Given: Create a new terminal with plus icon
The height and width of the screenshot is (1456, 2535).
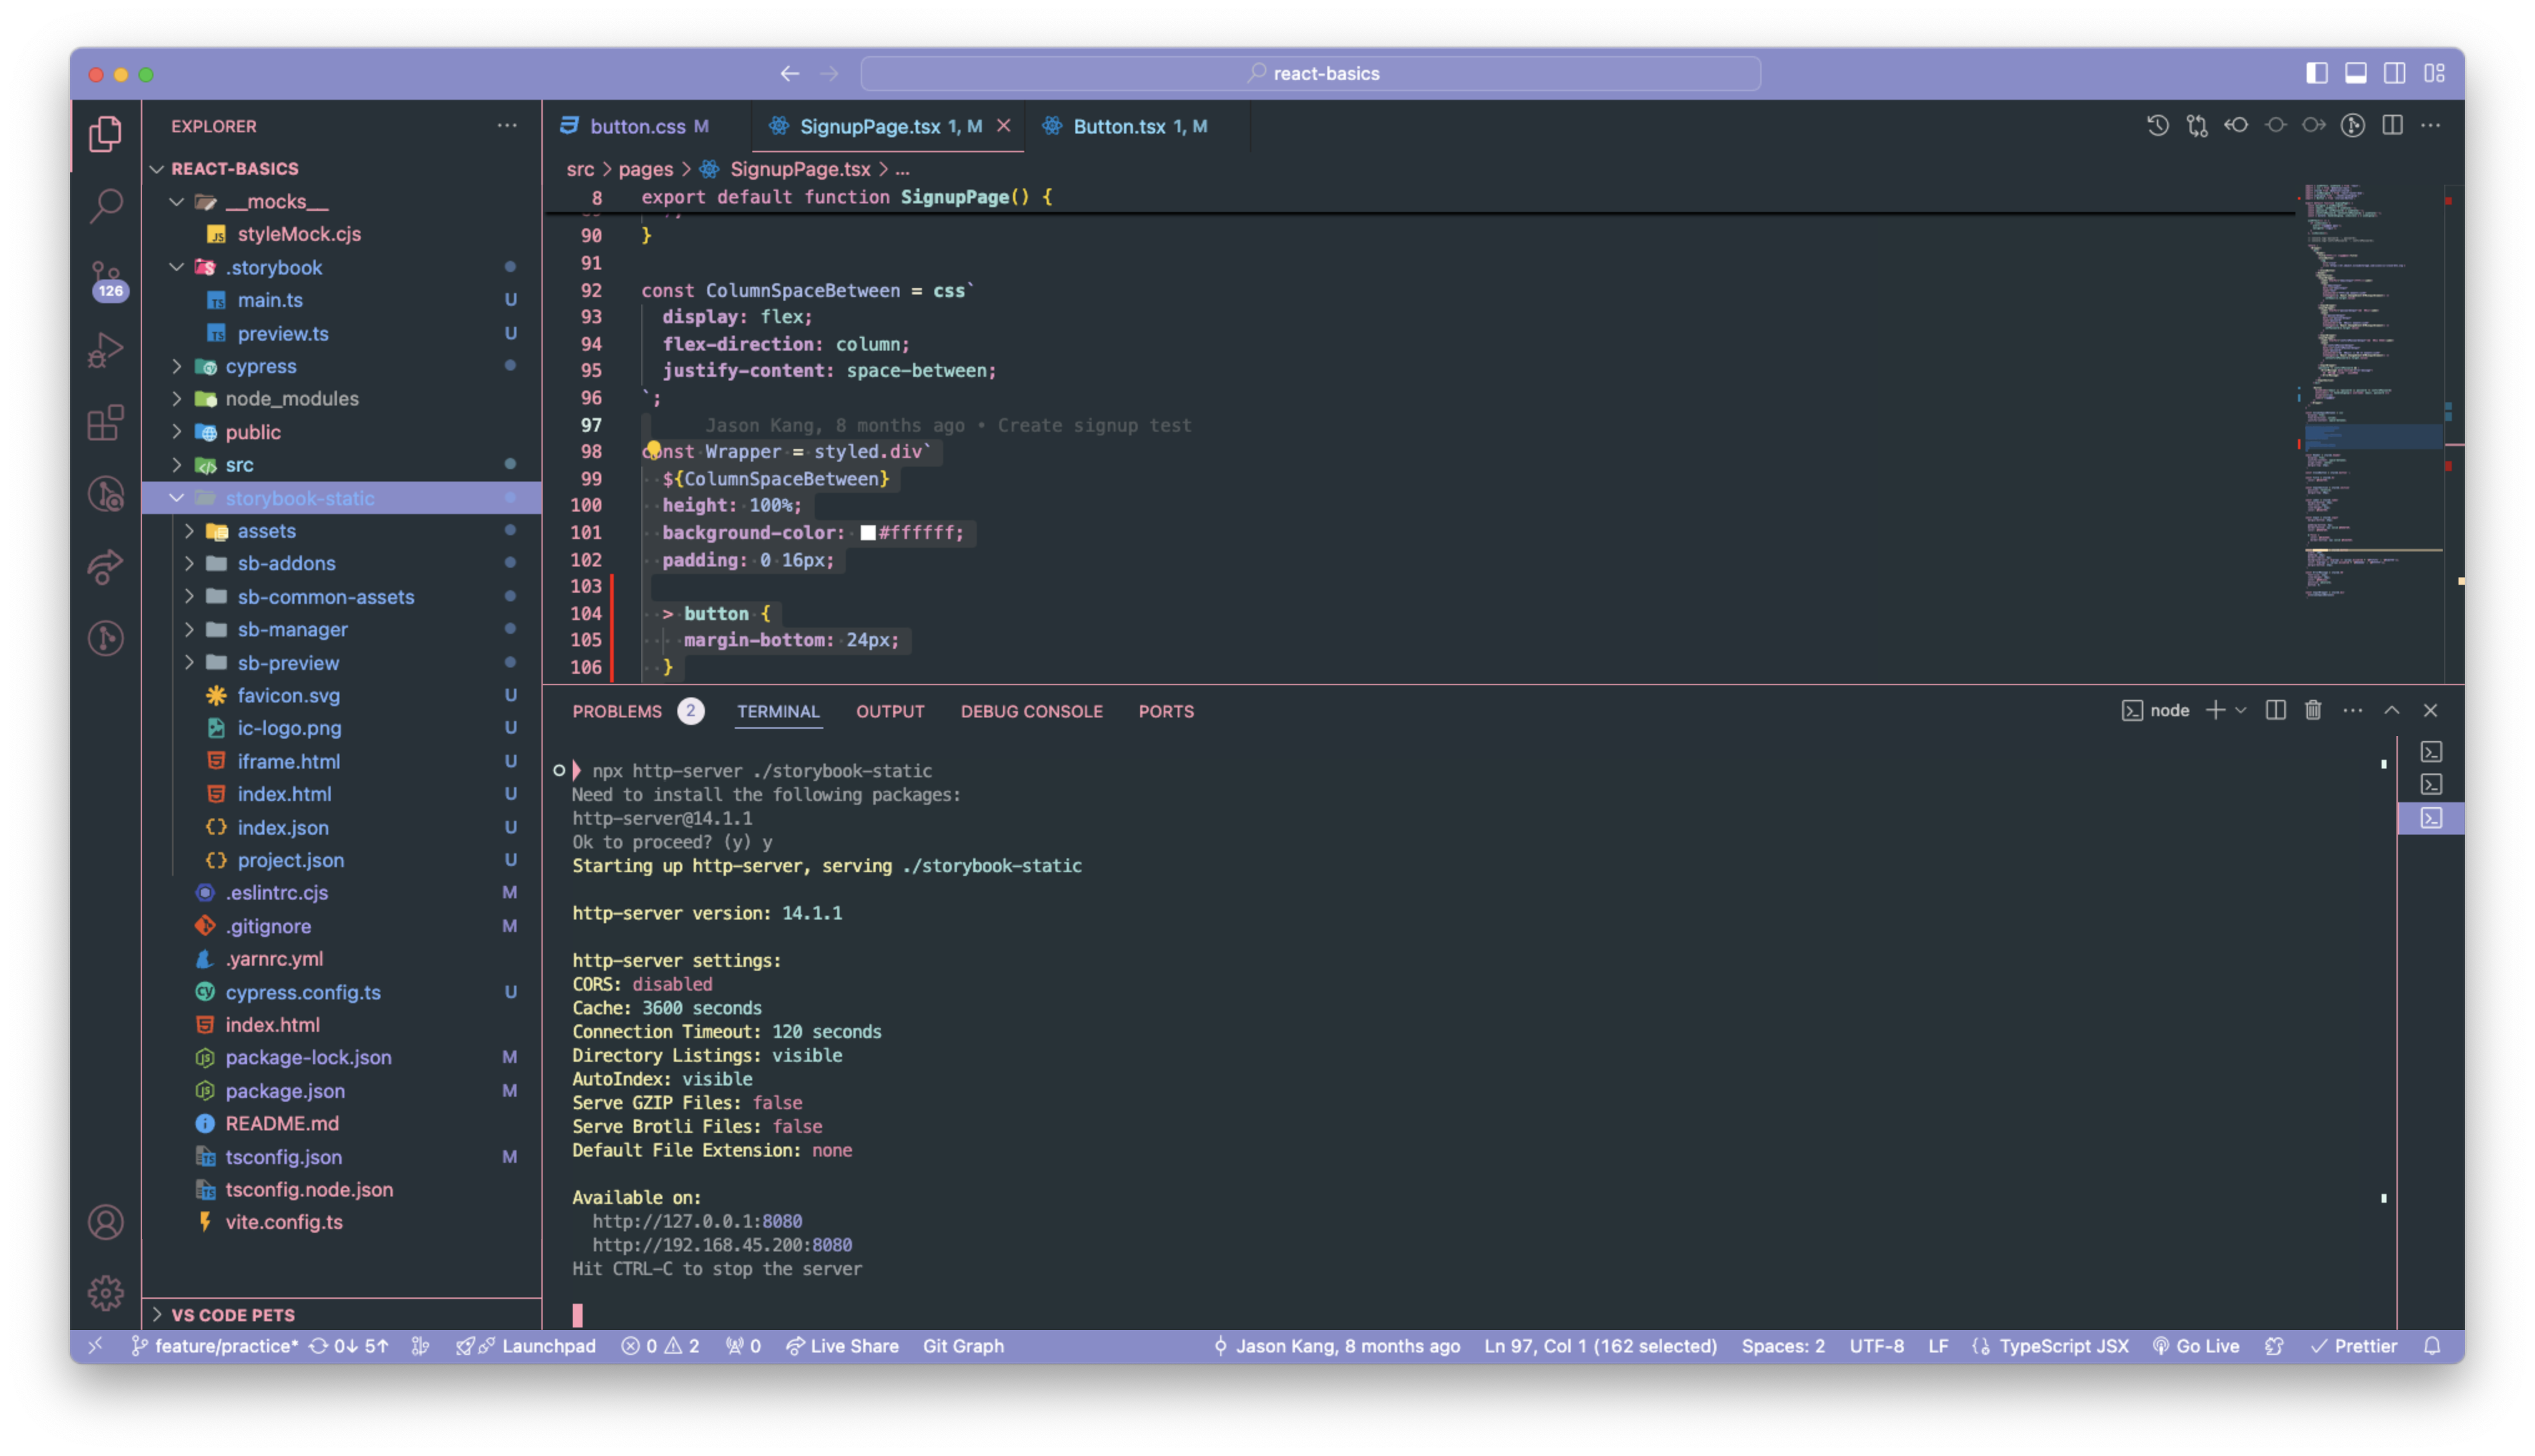Looking at the screenshot, I should (x=2215, y=710).
